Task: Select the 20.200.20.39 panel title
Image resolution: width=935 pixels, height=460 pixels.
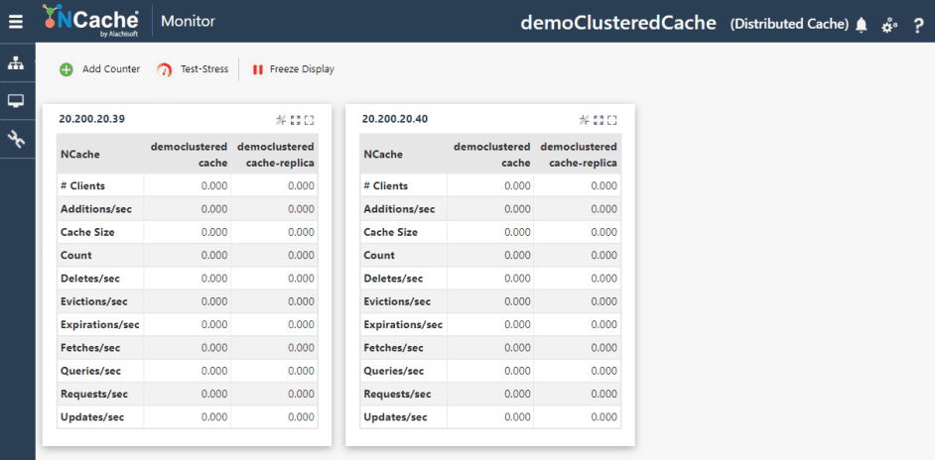Action: point(92,119)
